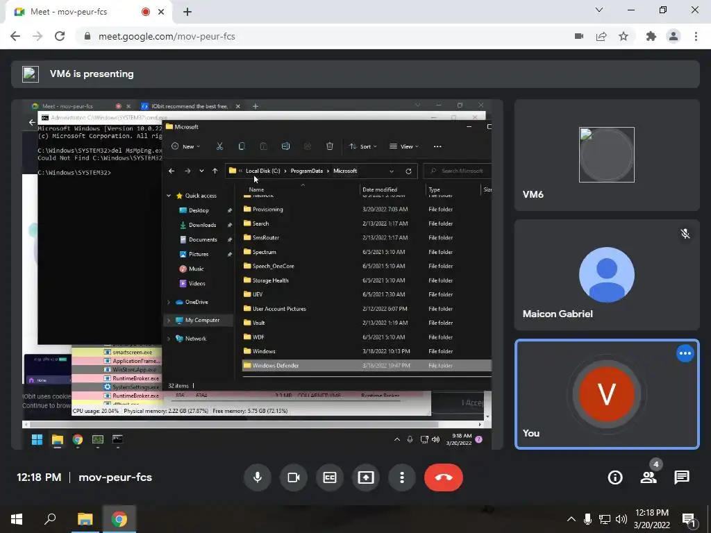The image size is (711, 533).
Task: Click the Date modified column header
Action: (x=380, y=189)
